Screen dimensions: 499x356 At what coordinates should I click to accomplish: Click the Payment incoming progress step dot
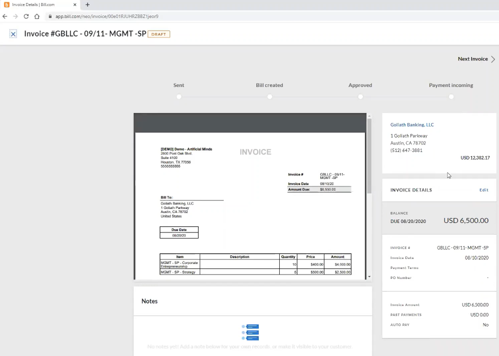(451, 96)
